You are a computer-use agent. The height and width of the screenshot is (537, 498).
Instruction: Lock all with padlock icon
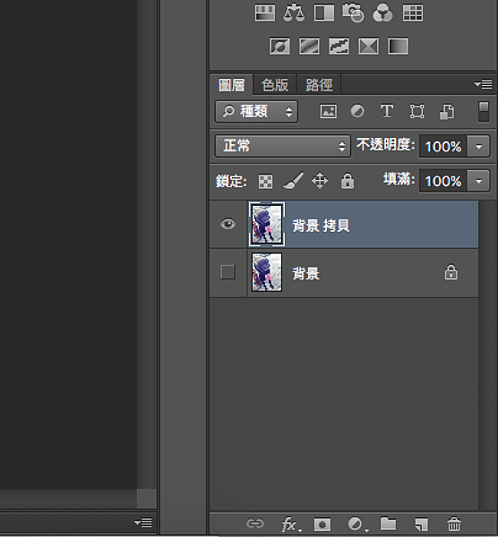(348, 181)
